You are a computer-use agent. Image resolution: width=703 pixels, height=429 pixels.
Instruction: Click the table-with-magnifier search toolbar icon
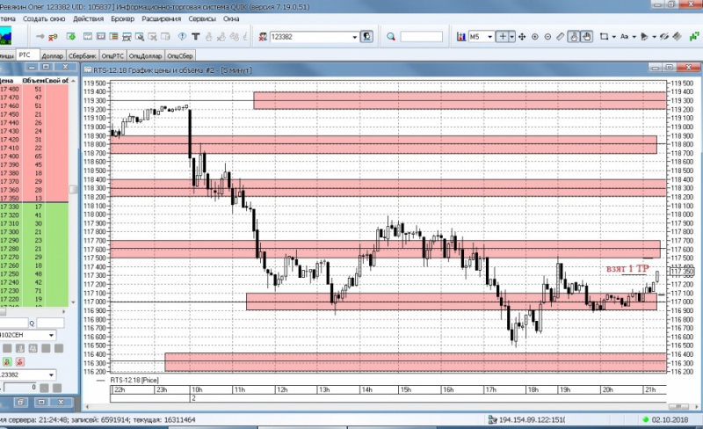(x=140, y=36)
